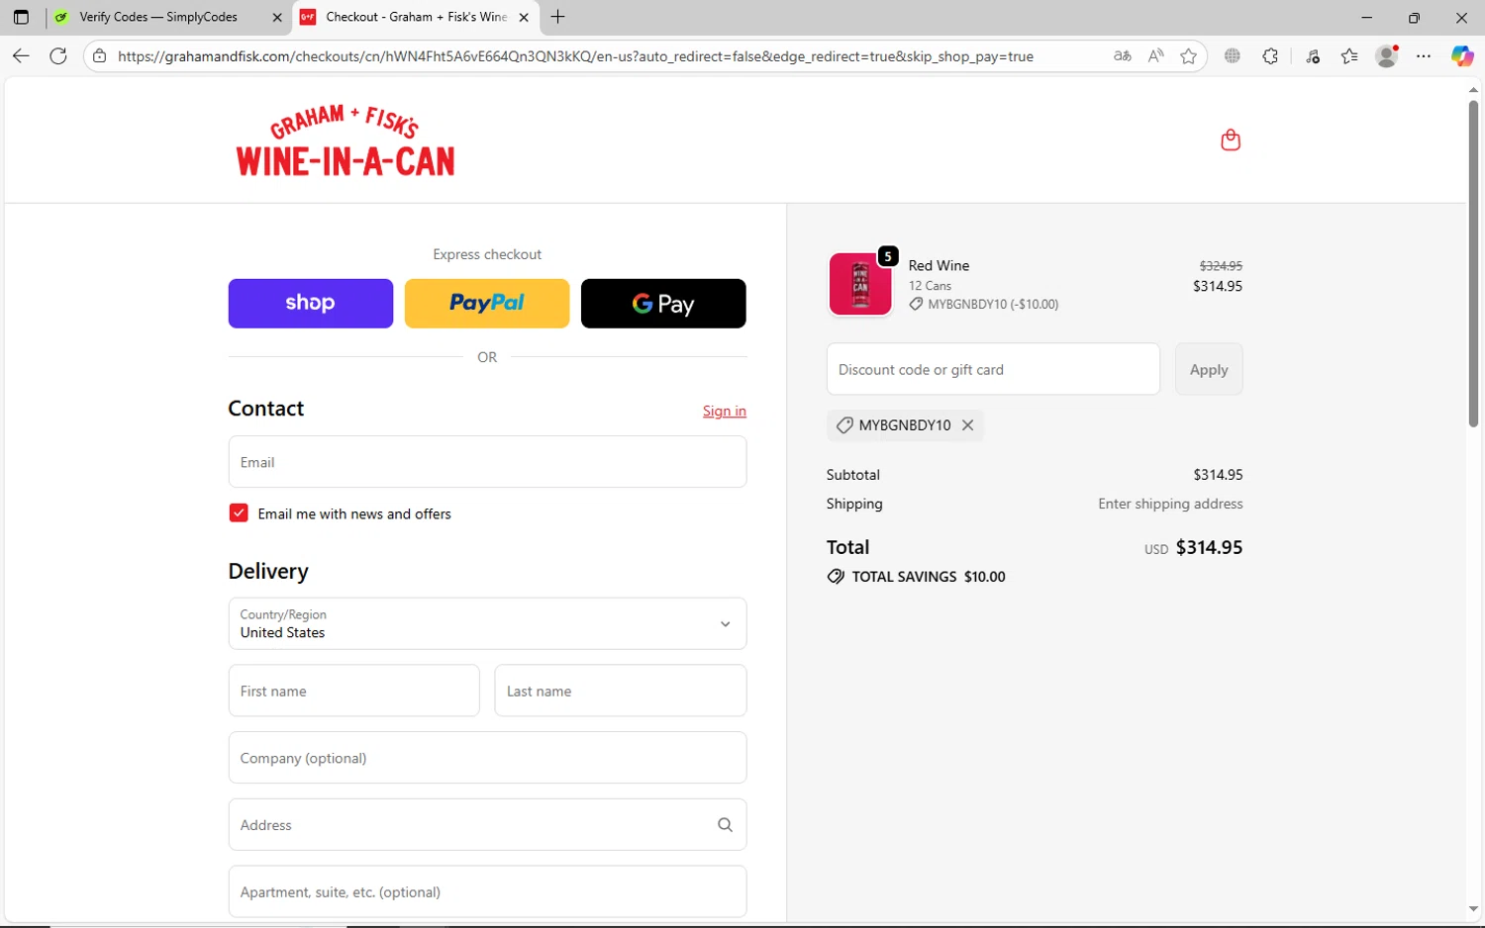Click MYBGNBDY10 (-$10.00) line item text

(x=993, y=305)
